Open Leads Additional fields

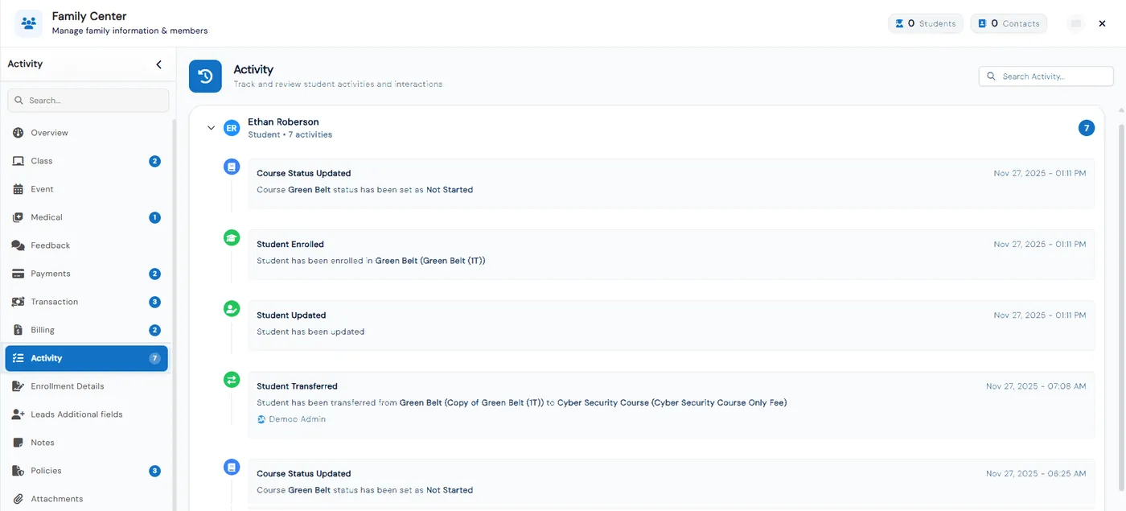pyautogui.click(x=87, y=414)
